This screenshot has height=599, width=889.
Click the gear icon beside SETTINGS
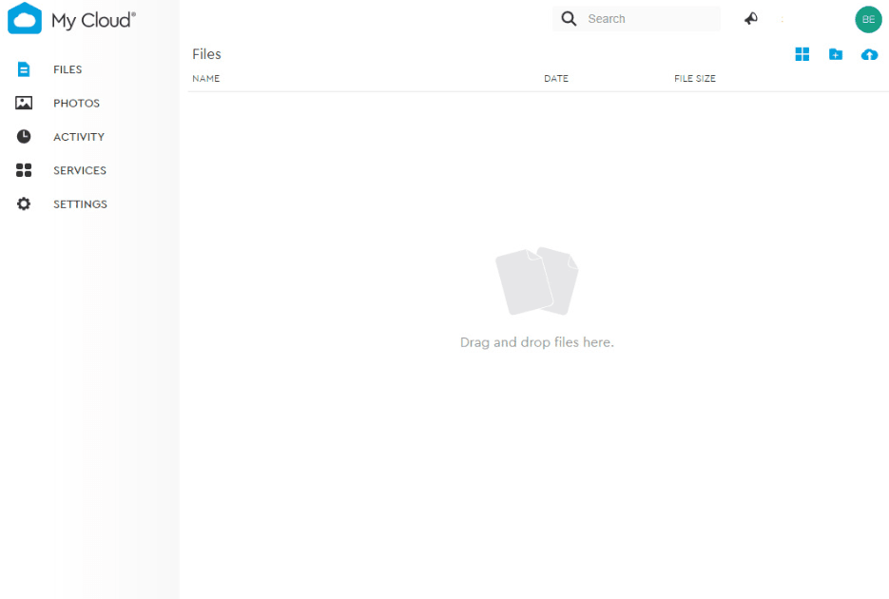click(25, 204)
